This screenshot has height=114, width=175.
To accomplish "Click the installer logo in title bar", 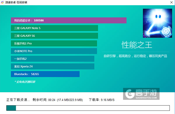I will click(x=2, y=2).
